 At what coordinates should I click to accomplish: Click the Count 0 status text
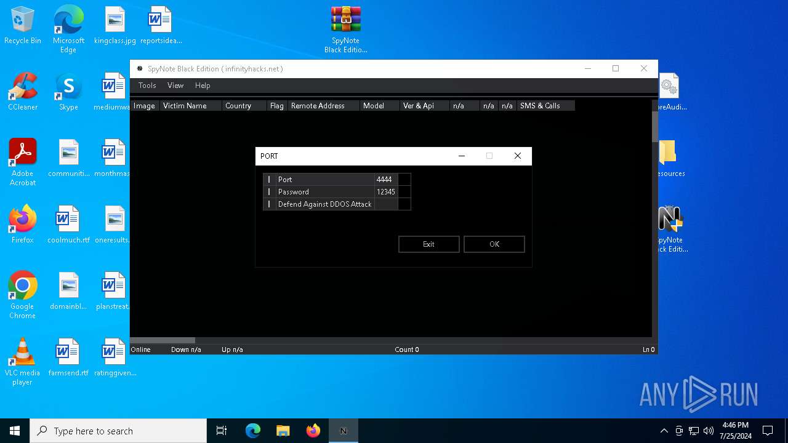407,349
